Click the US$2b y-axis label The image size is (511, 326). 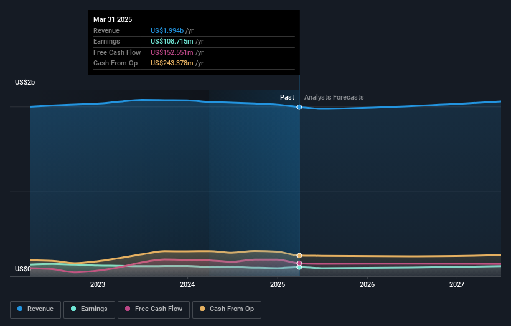pos(25,82)
